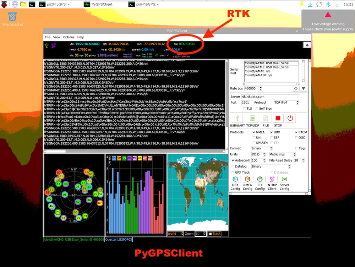Click the download updates tray icon
The image size is (355, 267).
[x=310, y=4]
